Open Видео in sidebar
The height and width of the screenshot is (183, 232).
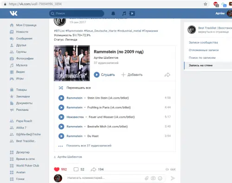17,72
